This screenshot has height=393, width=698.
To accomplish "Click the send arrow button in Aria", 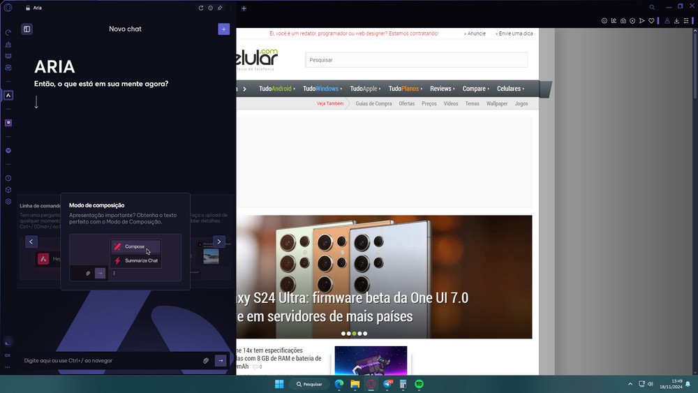I will pyautogui.click(x=221, y=361).
